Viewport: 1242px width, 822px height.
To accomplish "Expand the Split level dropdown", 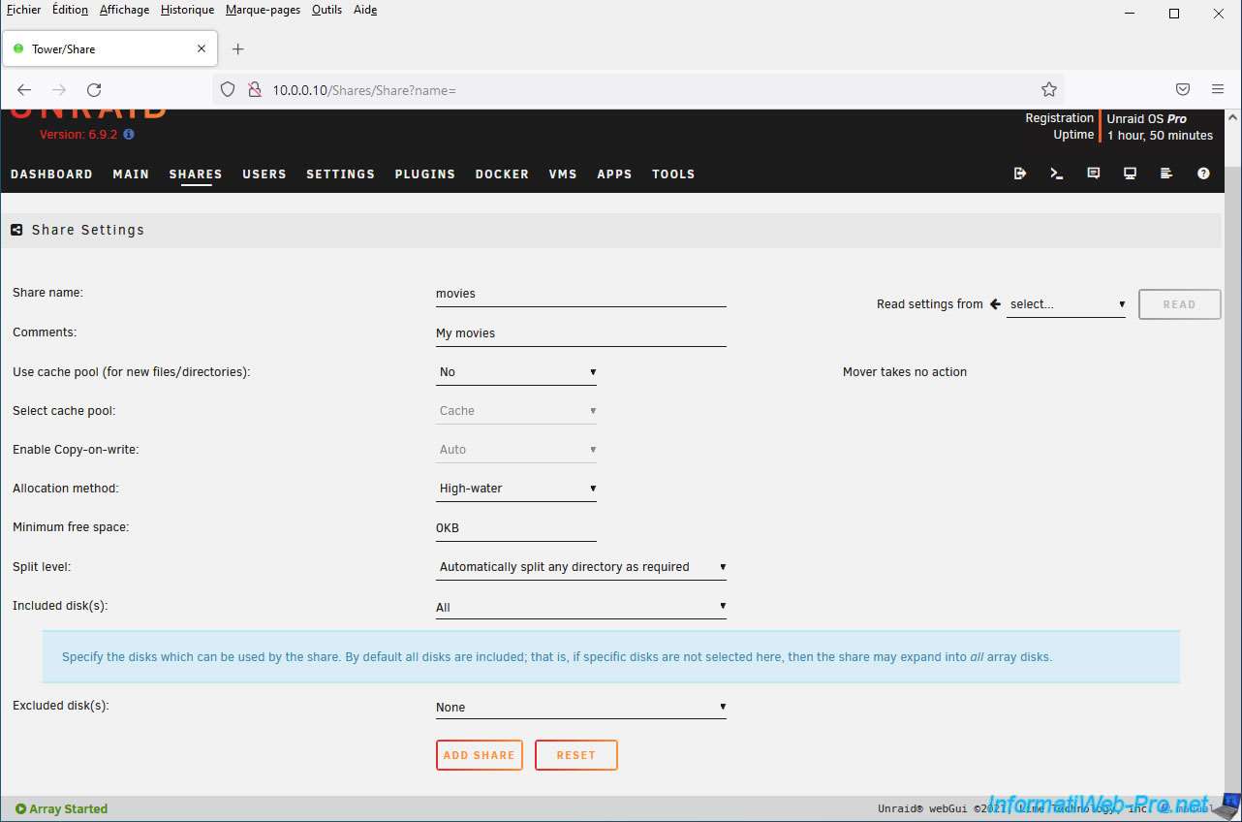I will coord(580,567).
